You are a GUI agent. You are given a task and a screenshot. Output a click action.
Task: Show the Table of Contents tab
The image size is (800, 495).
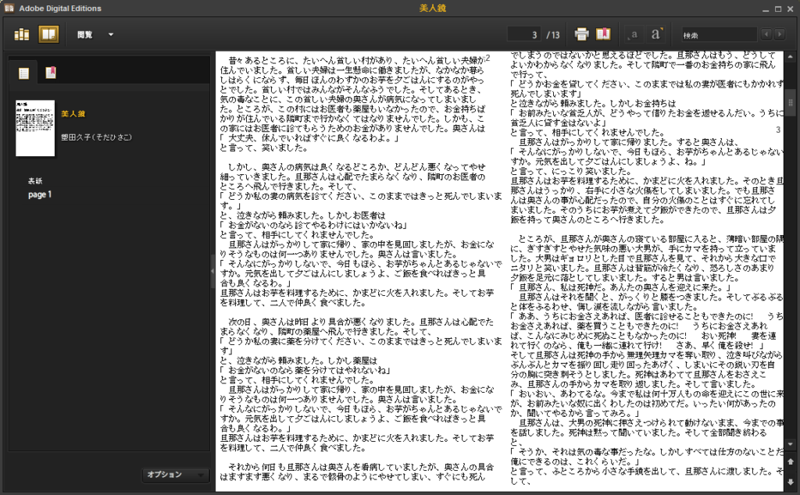[x=24, y=73]
